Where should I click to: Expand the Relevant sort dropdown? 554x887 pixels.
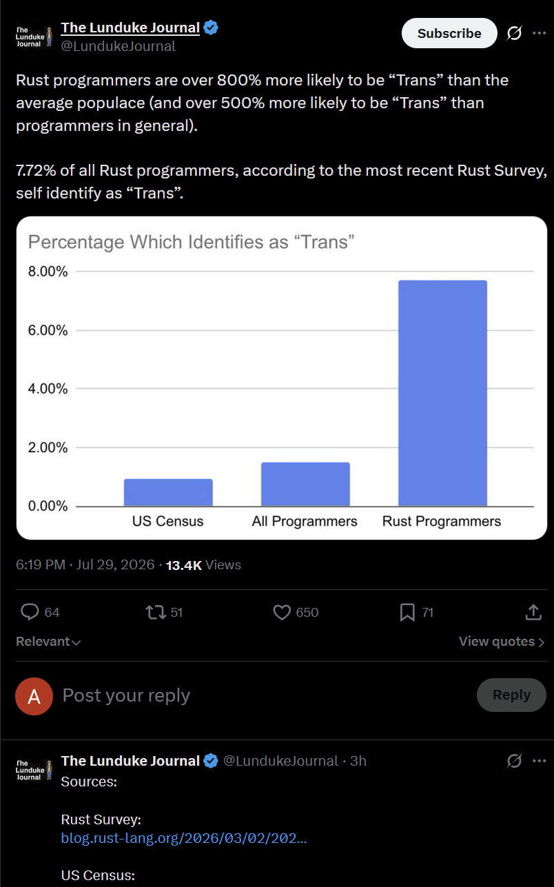coord(48,642)
